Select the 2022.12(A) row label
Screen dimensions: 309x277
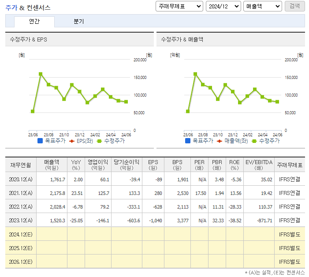(21, 206)
